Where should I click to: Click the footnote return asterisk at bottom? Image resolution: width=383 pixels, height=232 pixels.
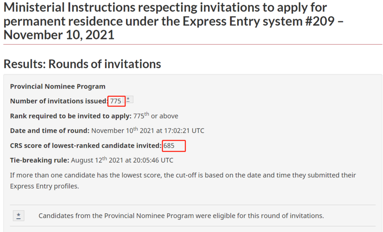(18, 216)
